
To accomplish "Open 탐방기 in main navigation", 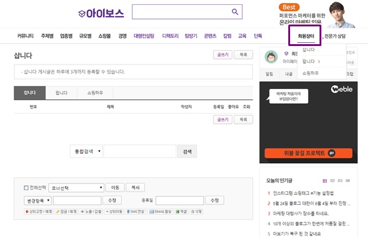I will tap(191, 36).
